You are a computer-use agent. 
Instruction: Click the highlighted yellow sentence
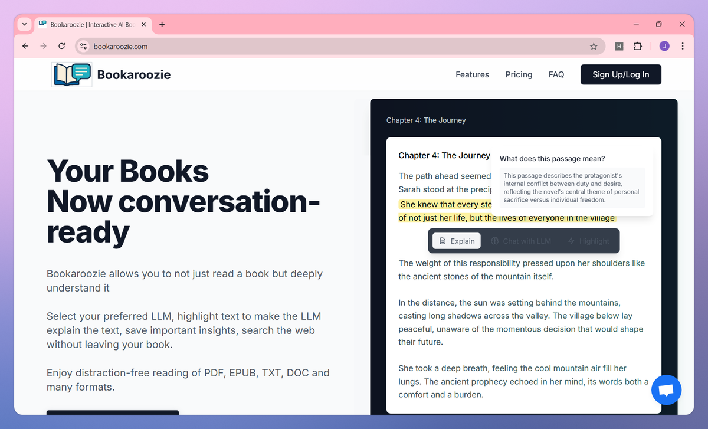507,211
